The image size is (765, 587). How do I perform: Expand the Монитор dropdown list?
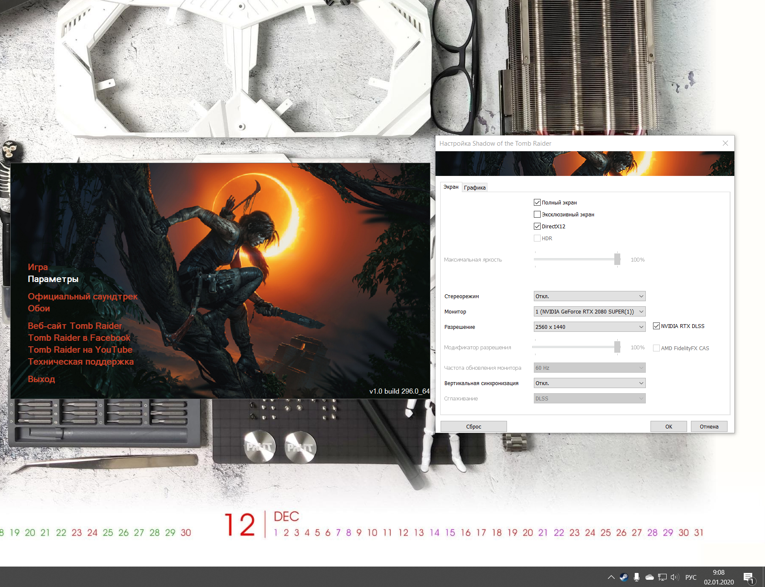[590, 311]
